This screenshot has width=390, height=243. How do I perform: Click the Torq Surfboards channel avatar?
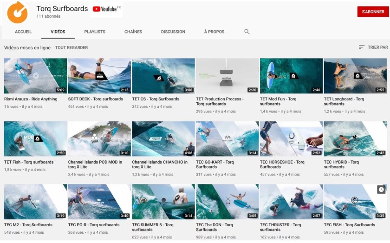(x=18, y=12)
